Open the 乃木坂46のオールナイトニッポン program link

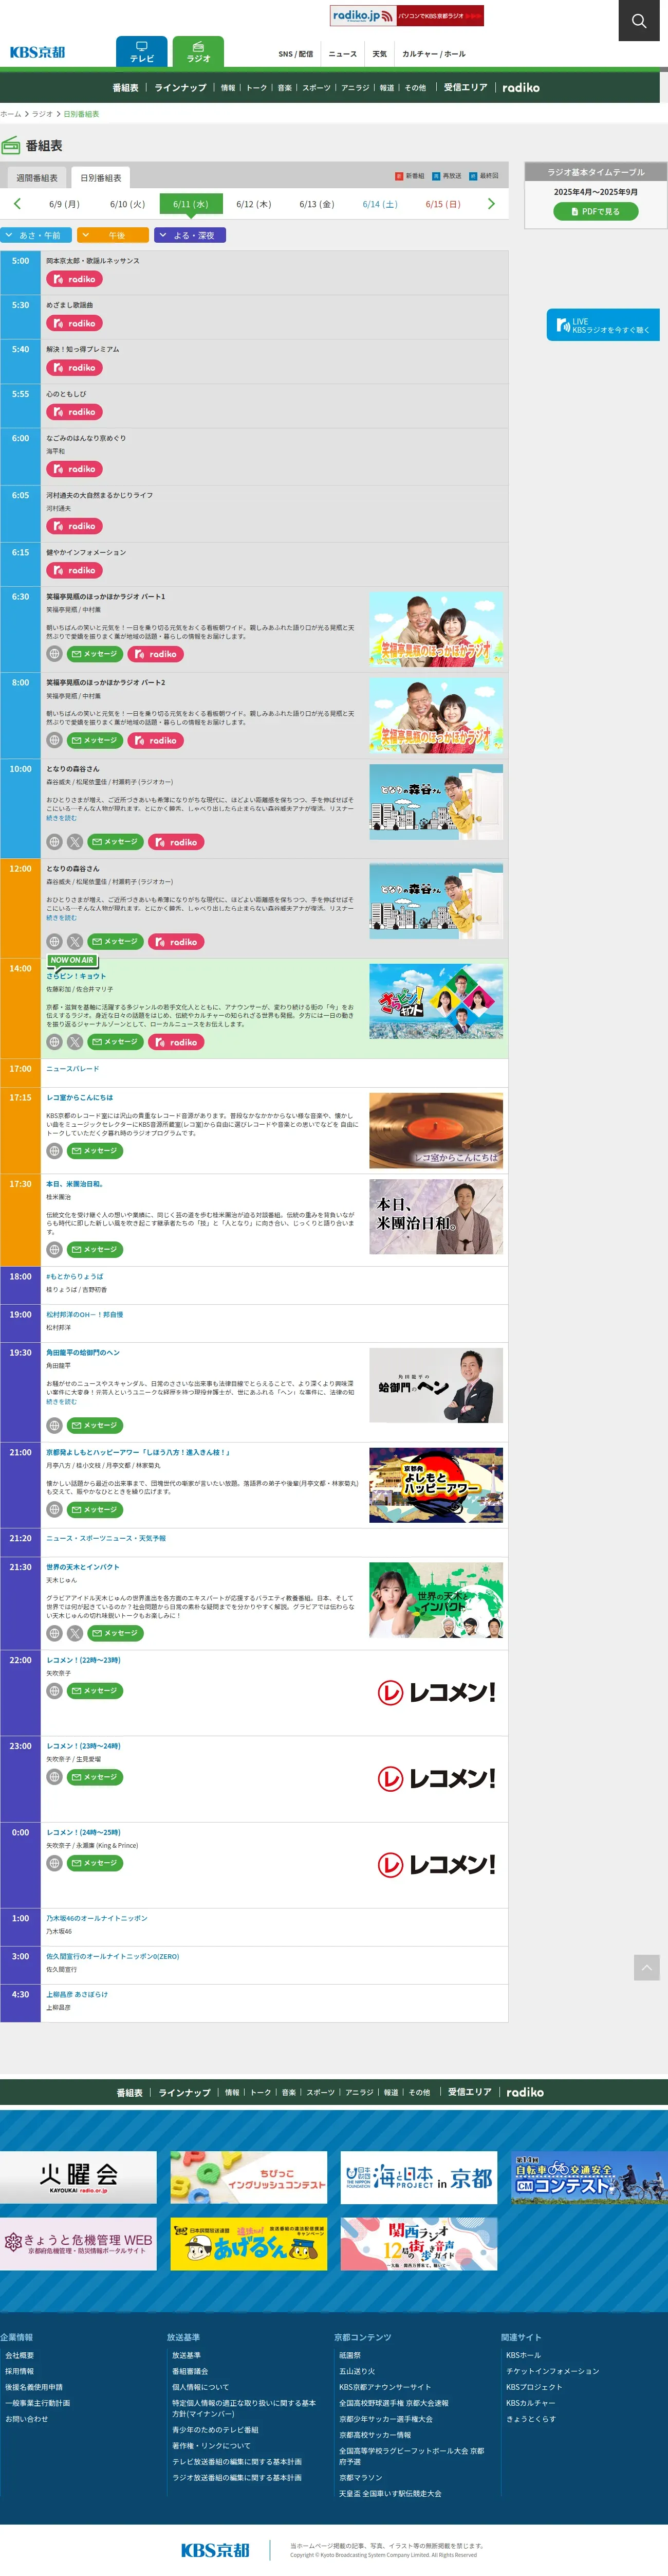tap(97, 1919)
